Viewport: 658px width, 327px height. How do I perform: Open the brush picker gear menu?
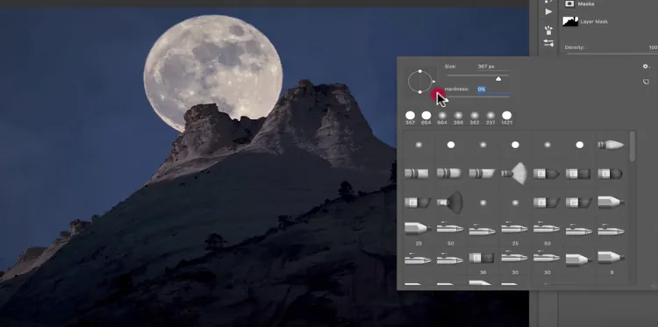click(646, 67)
